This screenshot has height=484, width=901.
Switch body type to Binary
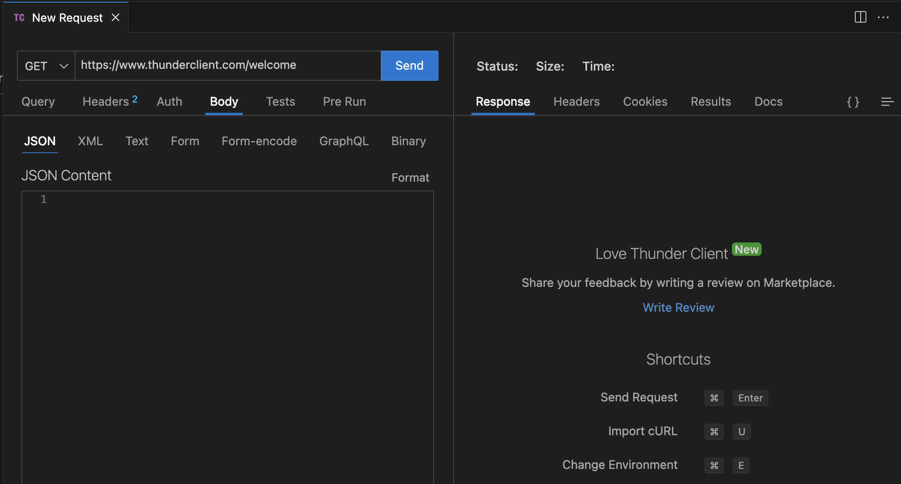(x=408, y=141)
